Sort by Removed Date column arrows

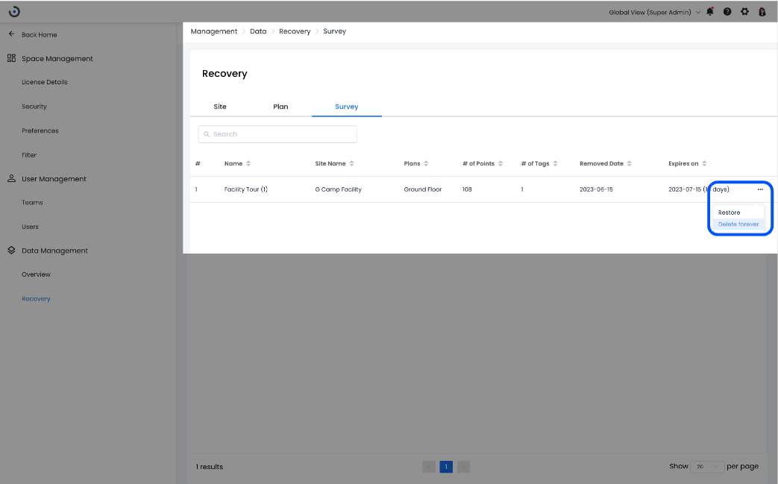pyautogui.click(x=629, y=163)
